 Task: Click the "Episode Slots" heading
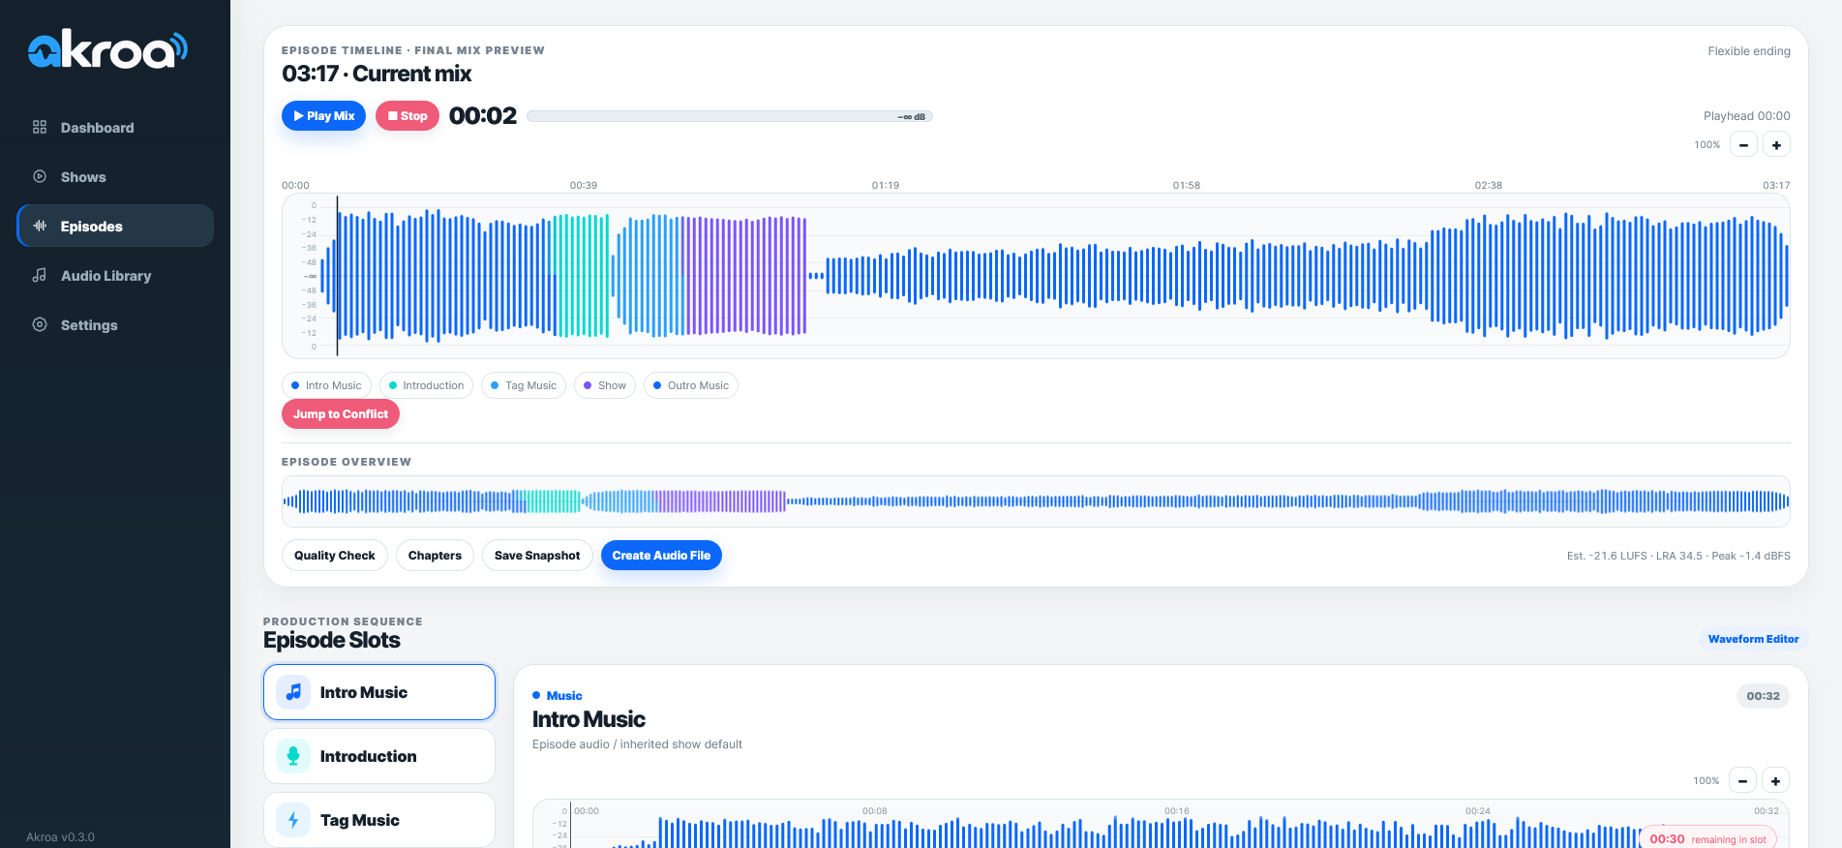point(331,640)
